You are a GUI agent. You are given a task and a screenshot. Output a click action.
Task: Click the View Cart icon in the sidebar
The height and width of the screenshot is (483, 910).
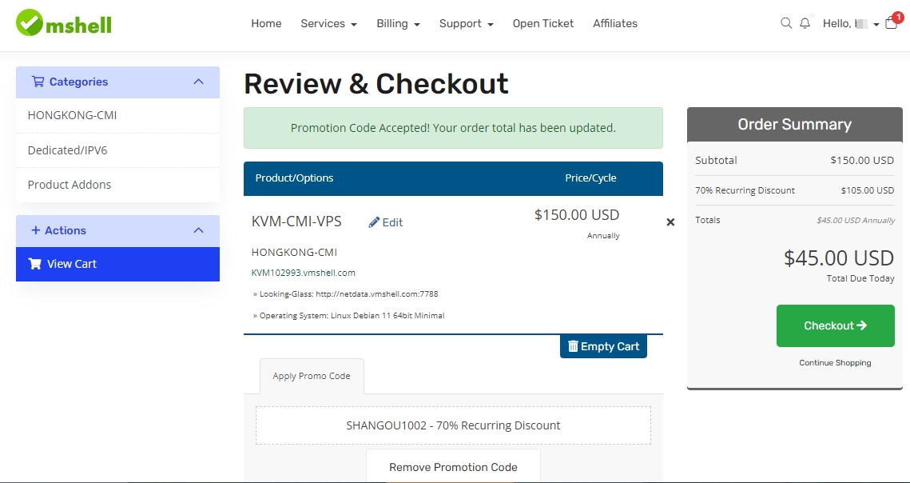click(x=35, y=264)
